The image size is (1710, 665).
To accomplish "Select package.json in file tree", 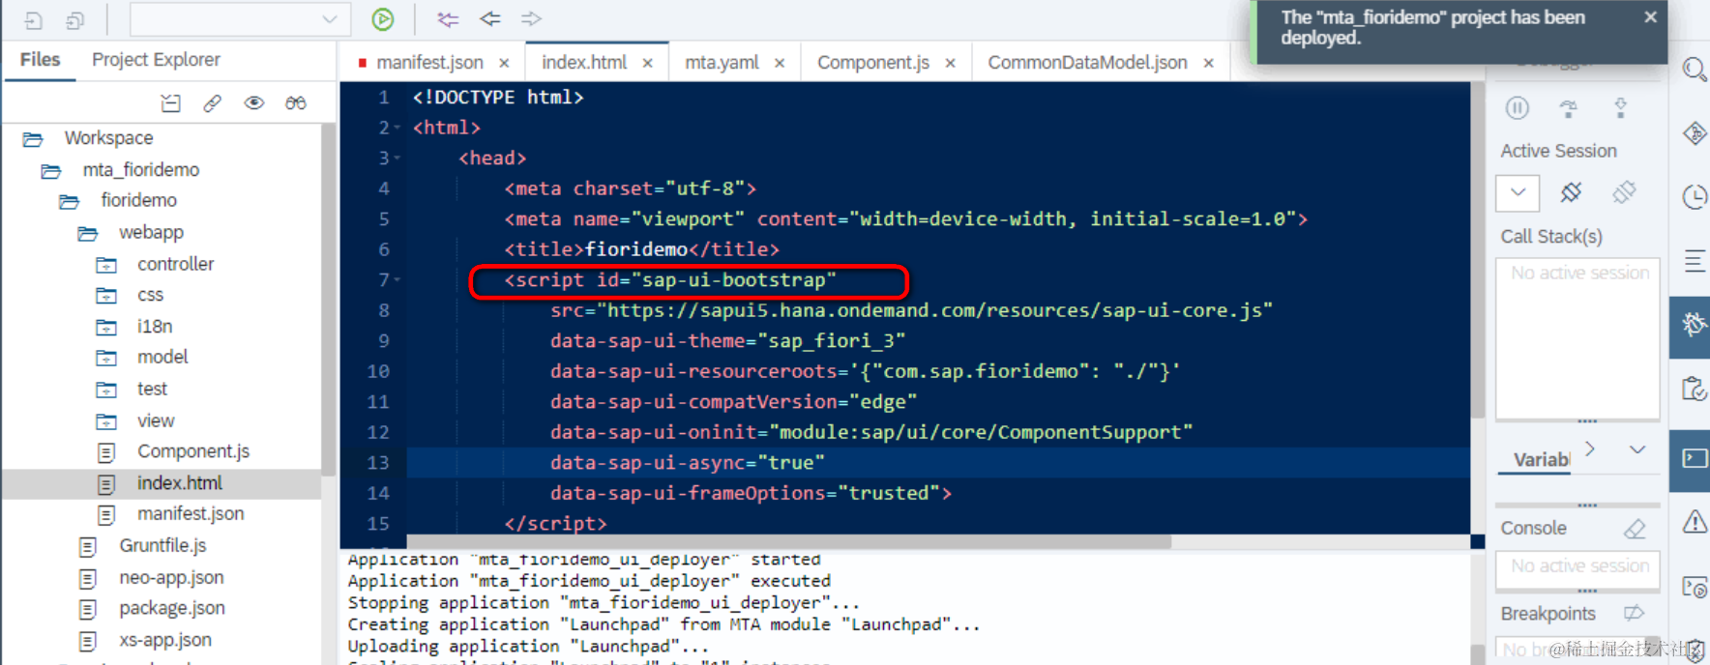I will [x=172, y=608].
